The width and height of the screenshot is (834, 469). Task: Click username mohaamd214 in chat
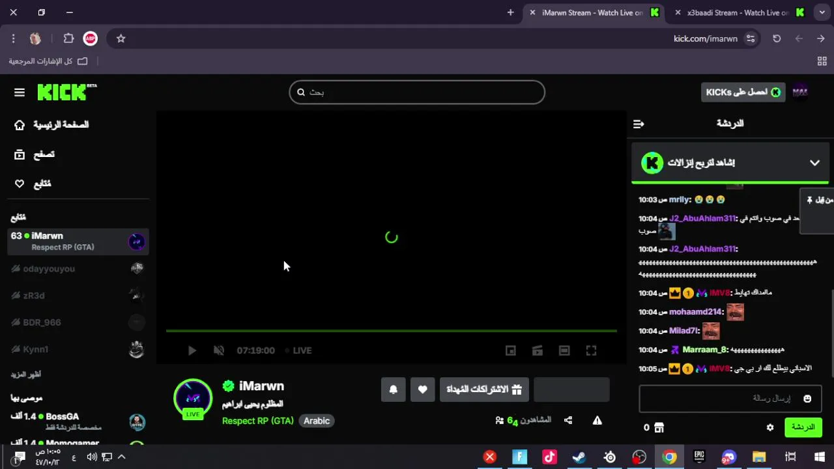click(696, 312)
